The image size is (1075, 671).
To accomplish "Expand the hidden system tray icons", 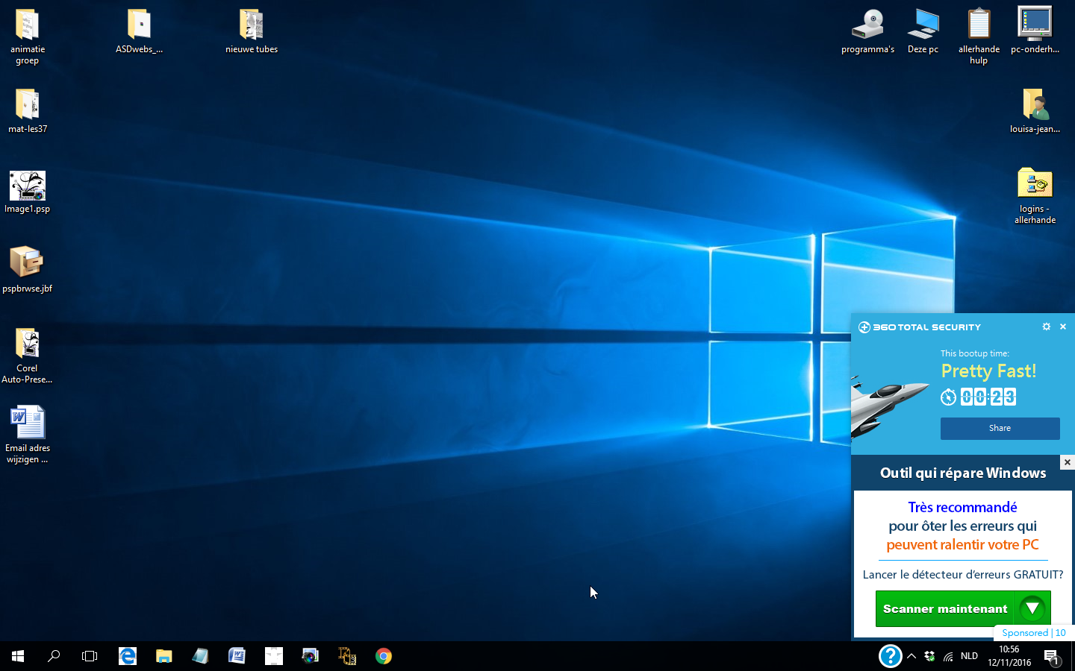I will click(x=912, y=656).
